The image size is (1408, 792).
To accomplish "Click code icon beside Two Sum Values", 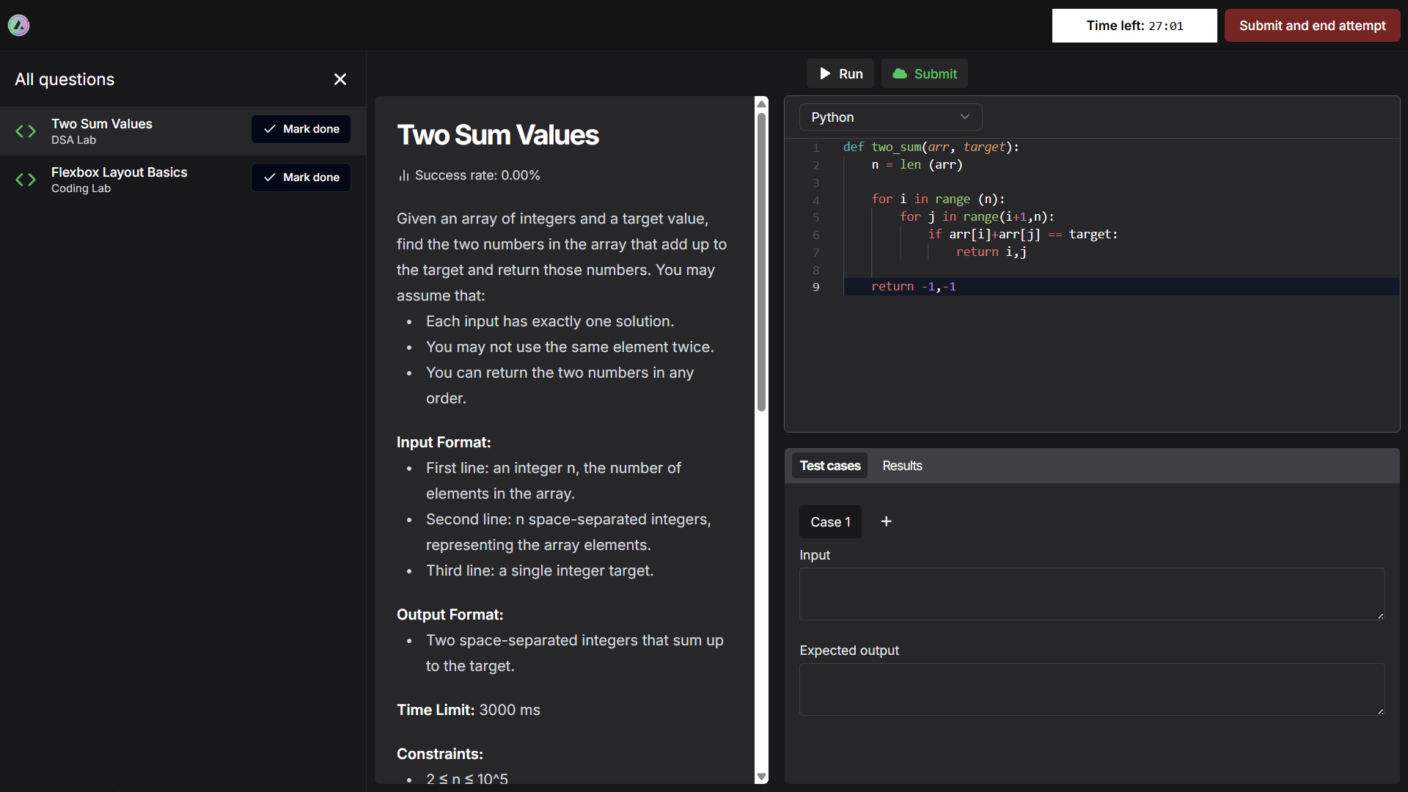I will click(26, 131).
